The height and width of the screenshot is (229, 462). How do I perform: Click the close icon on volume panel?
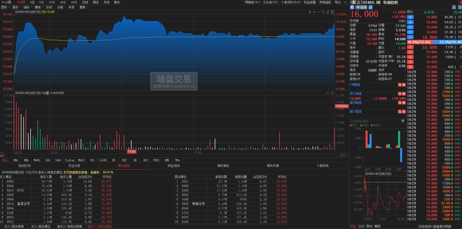(332, 92)
